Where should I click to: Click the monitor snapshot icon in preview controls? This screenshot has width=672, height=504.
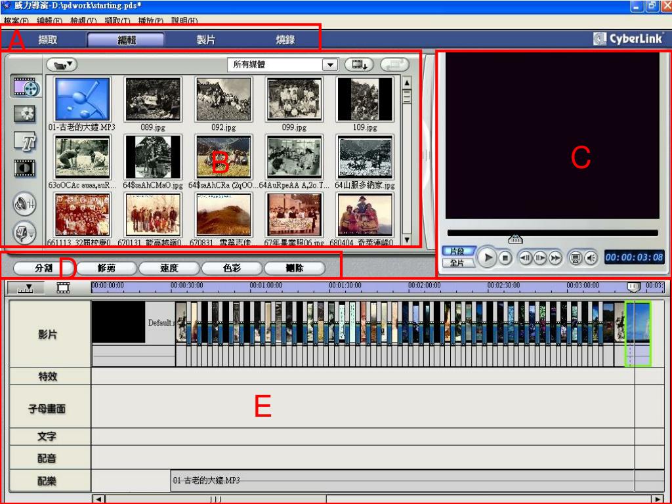[x=576, y=257]
